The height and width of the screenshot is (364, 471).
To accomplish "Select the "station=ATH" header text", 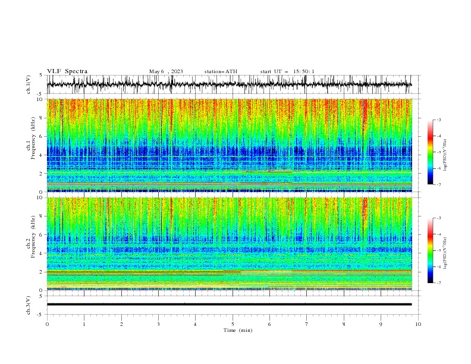I will pyautogui.click(x=221, y=71).
